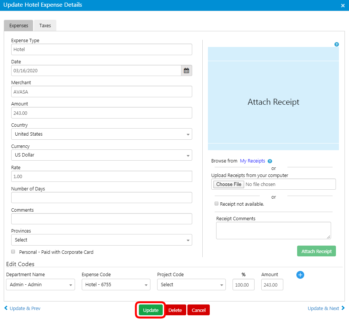Click the red Delete button
Image resolution: width=349 pixels, height=319 pixels.
[175, 310]
